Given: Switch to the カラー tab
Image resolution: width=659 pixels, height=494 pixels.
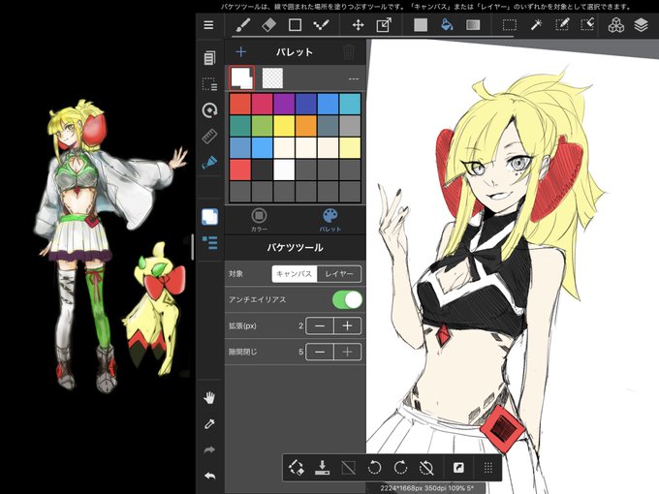Looking at the screenshot, I should [259, 220].
